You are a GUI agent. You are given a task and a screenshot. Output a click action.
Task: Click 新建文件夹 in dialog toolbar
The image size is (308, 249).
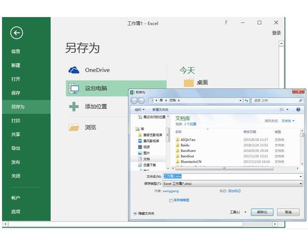tap(160, 110)
